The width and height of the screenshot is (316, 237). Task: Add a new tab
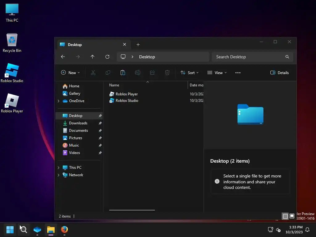(138, 44)
